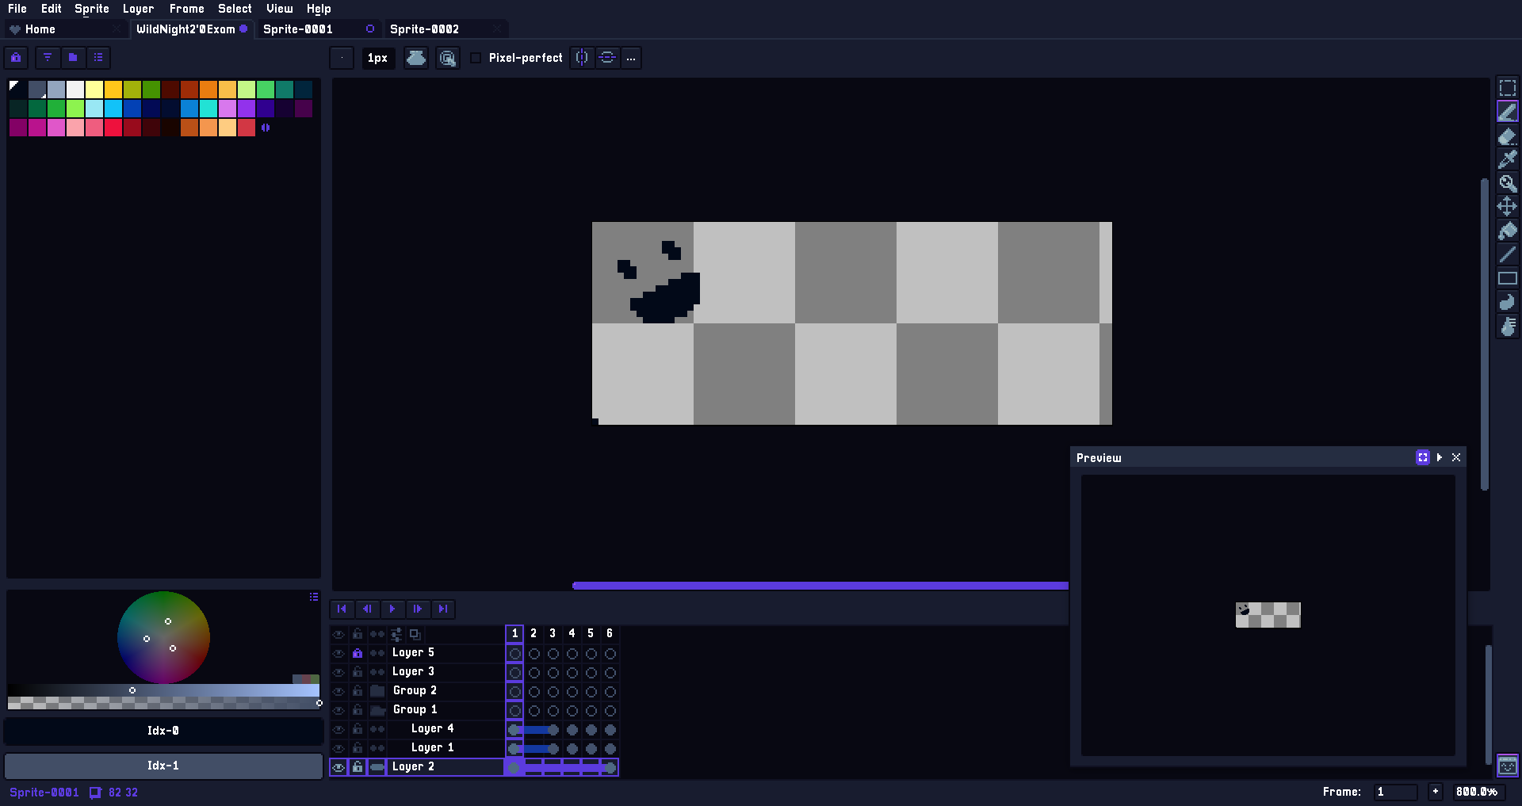Screen dimensions: 1522x806
Task: Switch to the WildNight2'0Exam tab
Action: point(191,29)
